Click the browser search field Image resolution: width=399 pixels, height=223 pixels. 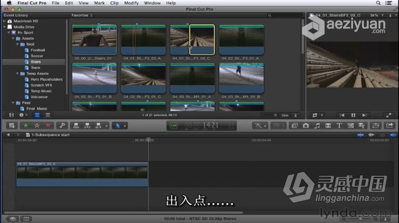click(285, 15)
